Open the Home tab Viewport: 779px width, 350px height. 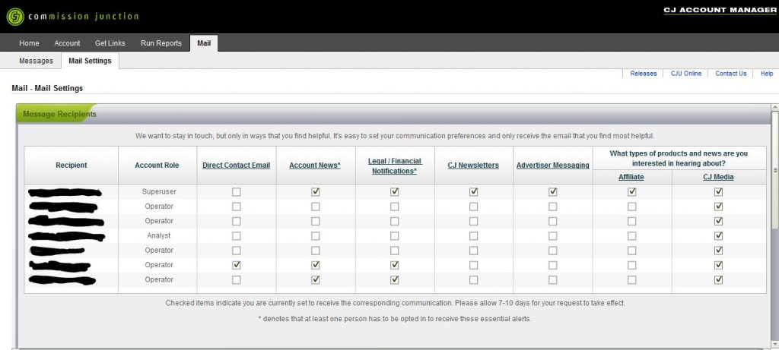pyautogui.click(x=29, y=43)
